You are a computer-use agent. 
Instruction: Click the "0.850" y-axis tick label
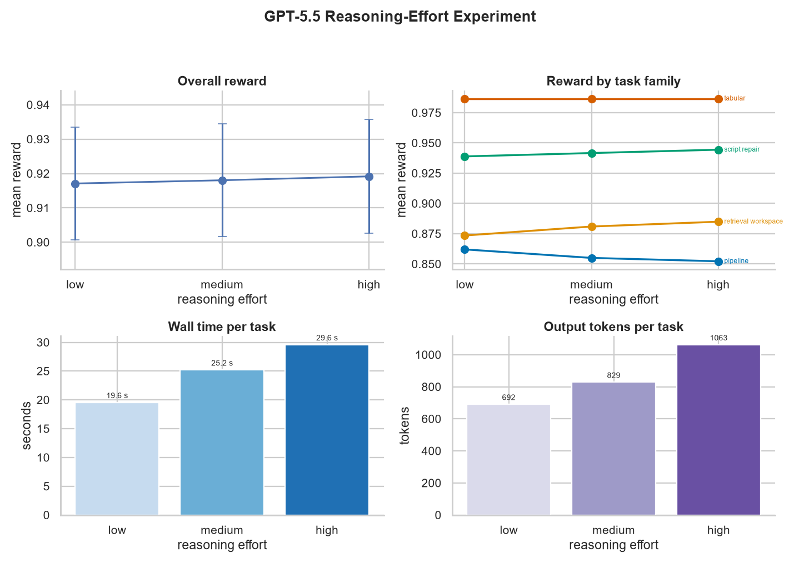(426, 264)
